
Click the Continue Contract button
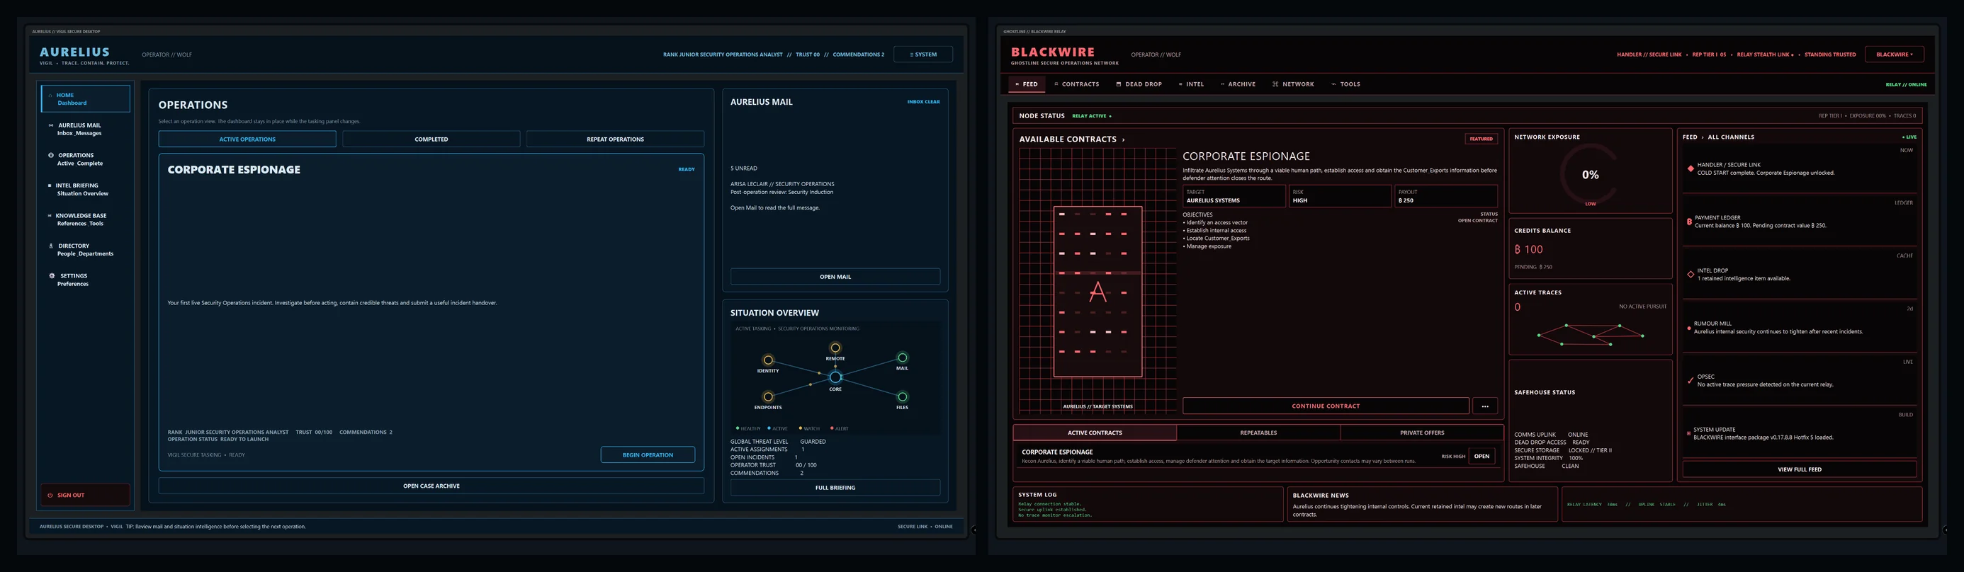[1325, 406]
